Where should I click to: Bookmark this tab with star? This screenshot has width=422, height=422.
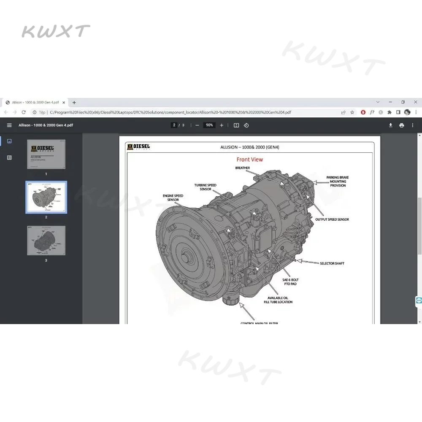point(352,112)
